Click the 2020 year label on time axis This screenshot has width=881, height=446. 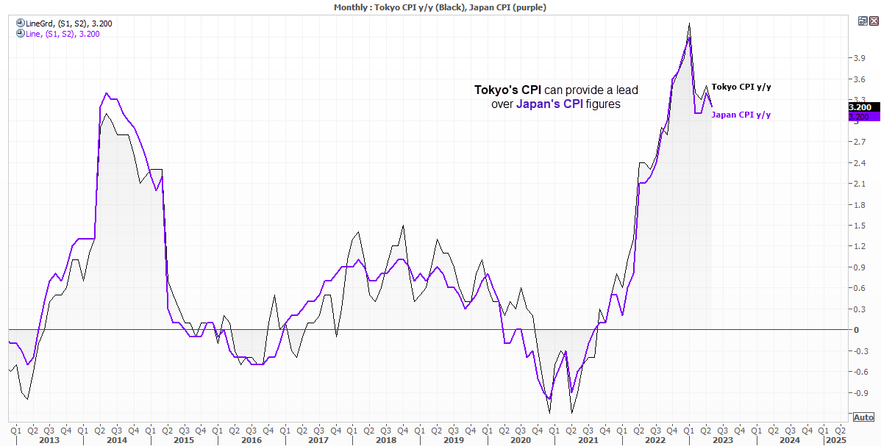click(x=521, y=440)
